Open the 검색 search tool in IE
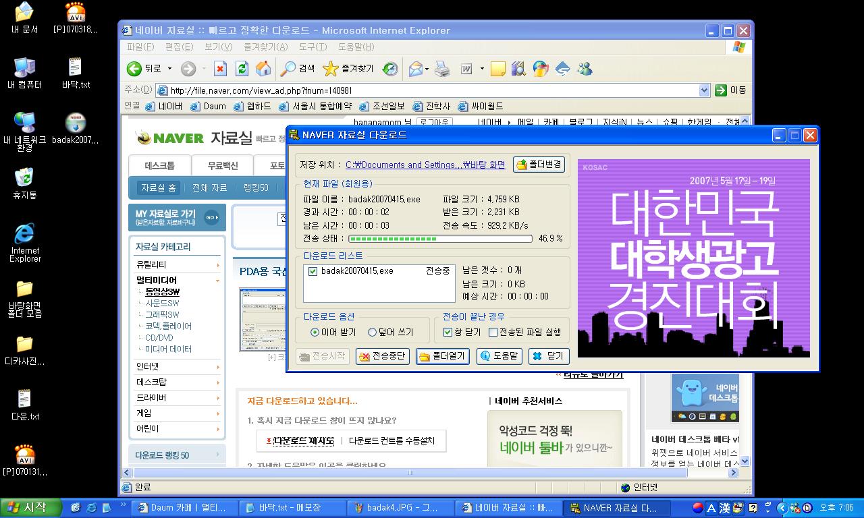This screenshot has height=518, width=864. [x=298, y=68]
